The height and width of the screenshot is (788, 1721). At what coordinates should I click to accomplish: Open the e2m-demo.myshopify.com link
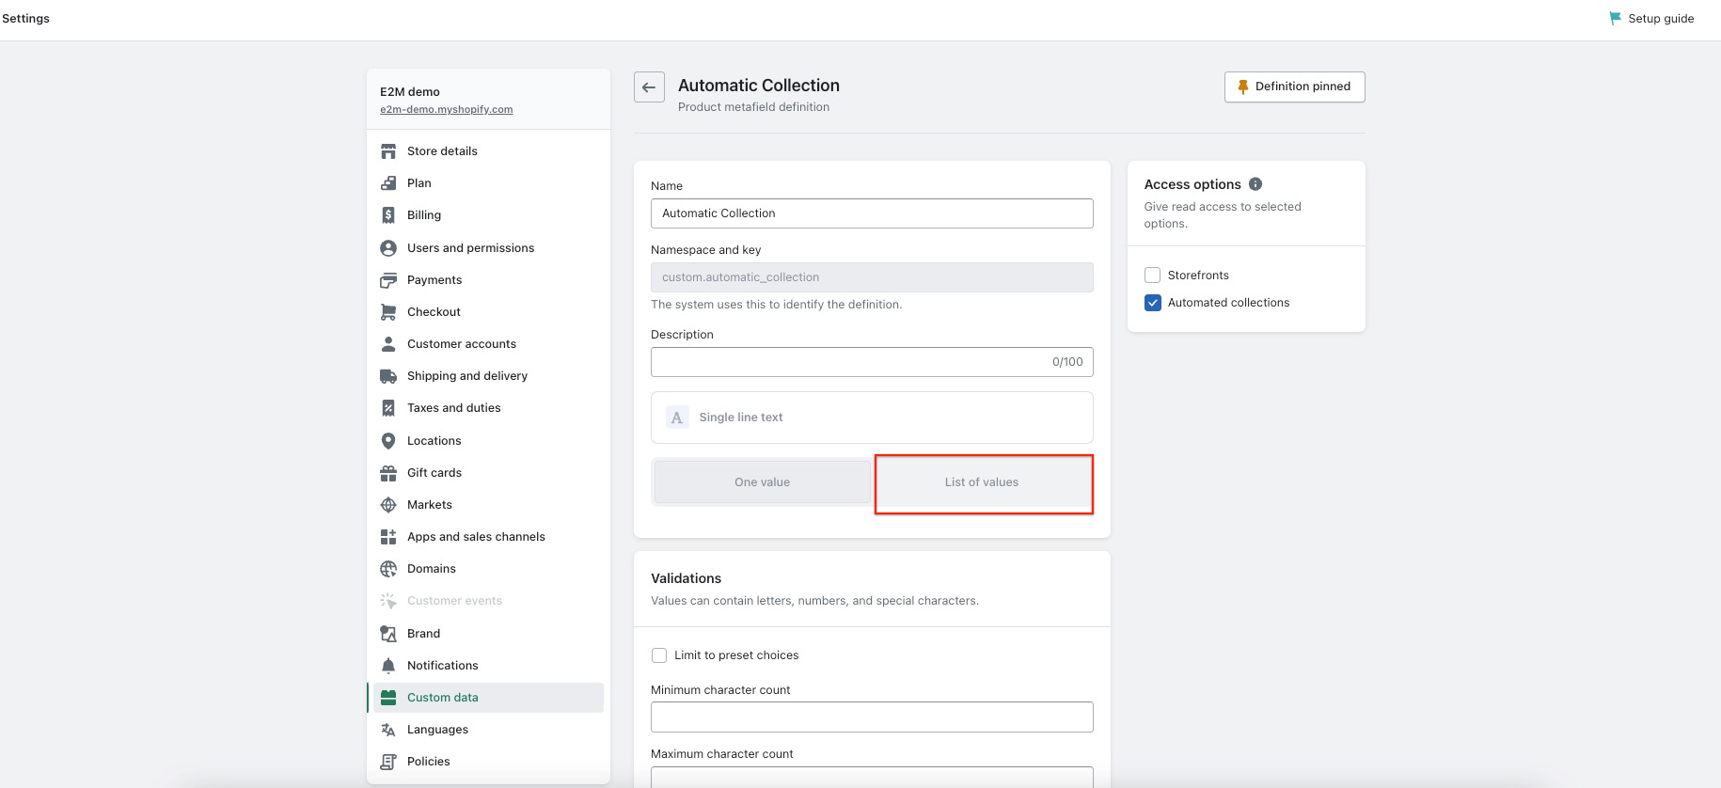tap(446, 109)
